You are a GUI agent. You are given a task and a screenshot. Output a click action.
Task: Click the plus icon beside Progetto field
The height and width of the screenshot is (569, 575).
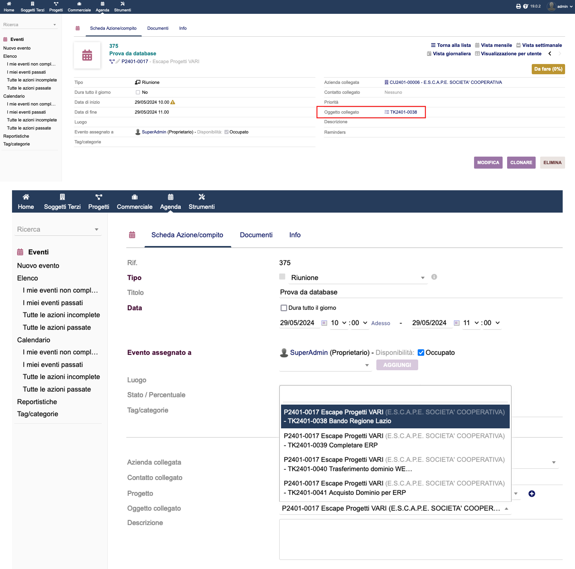531,494
